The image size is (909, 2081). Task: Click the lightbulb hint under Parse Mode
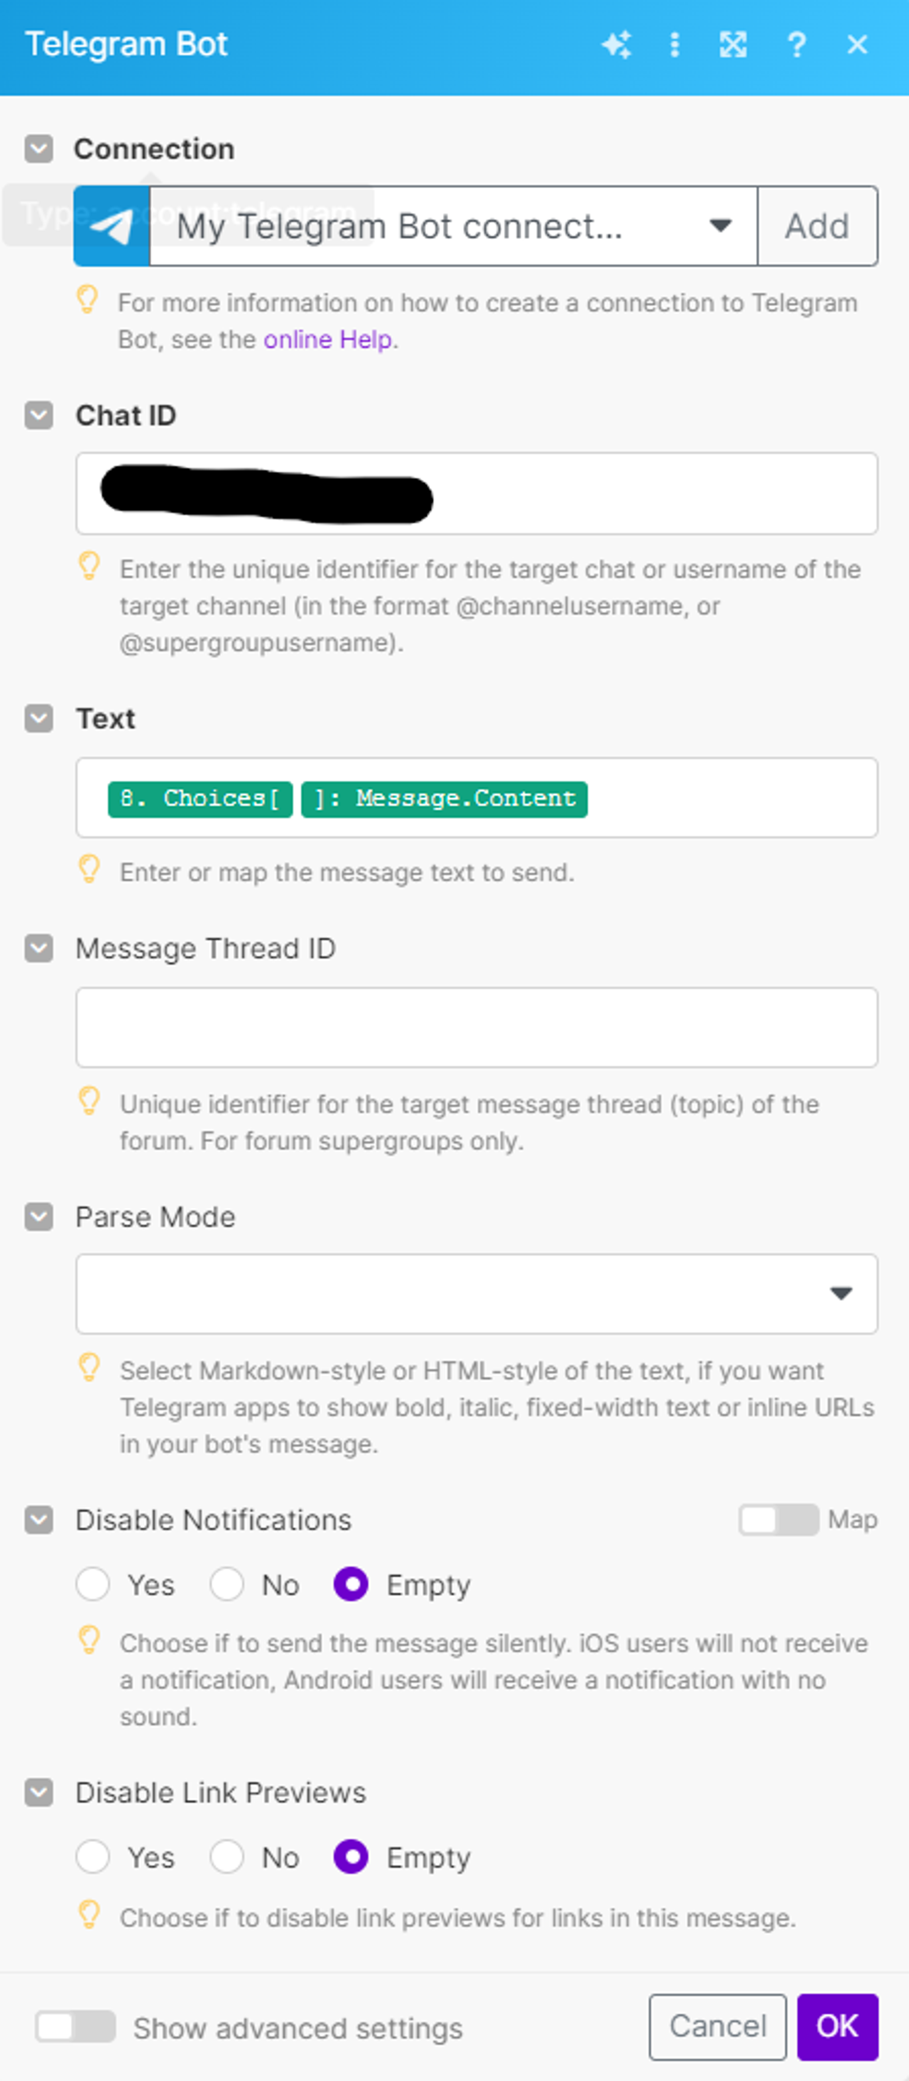89,1368
